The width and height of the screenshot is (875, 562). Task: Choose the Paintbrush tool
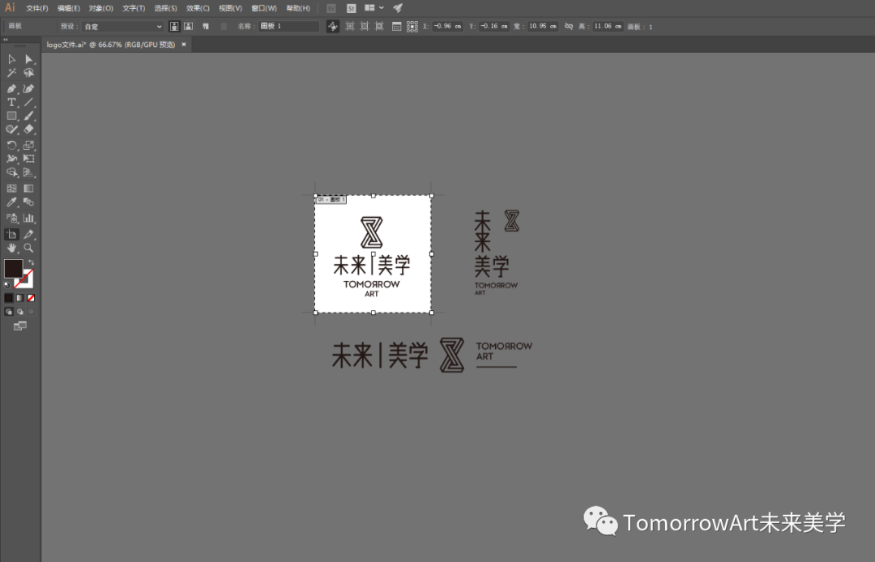click(x=28, y=116)
